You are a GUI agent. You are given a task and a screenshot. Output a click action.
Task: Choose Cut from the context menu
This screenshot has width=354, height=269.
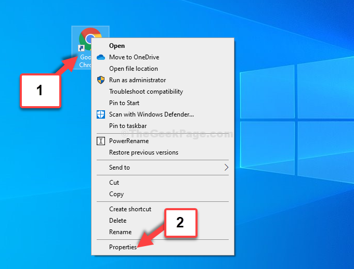pyautogui.click(x=163, y=183)
